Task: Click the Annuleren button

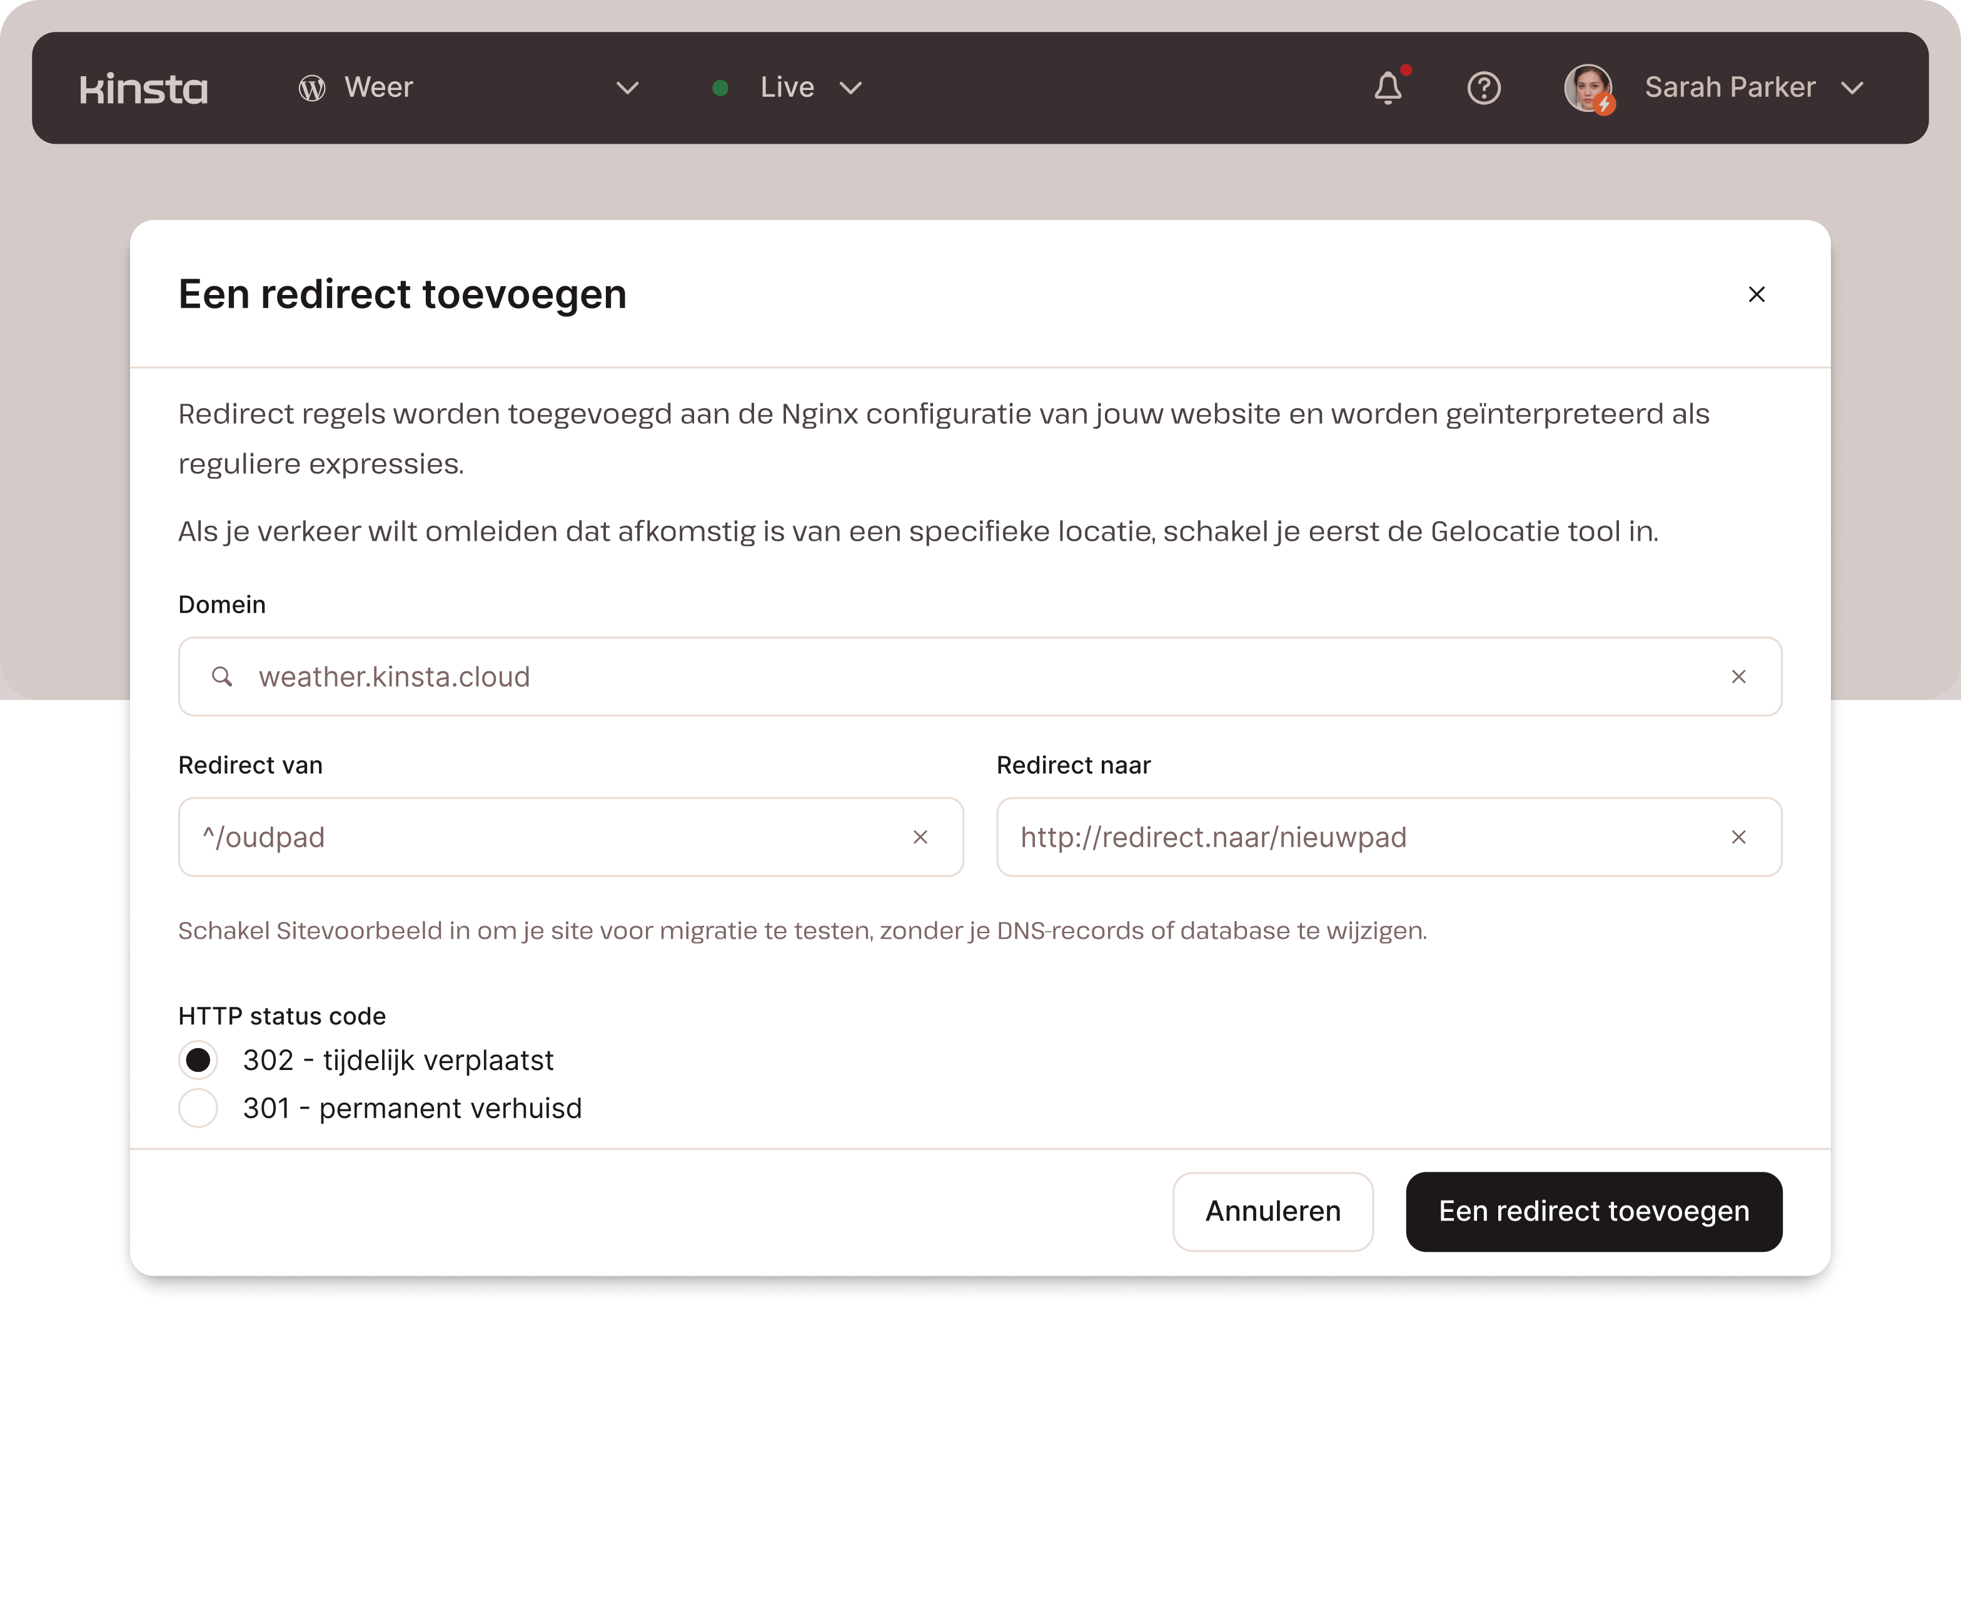Action: (1273, 1211)
